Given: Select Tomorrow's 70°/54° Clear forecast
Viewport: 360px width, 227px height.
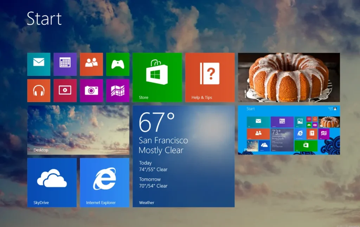Looking at the screenshot, I should pyautogui.click(x=153, y=186).
